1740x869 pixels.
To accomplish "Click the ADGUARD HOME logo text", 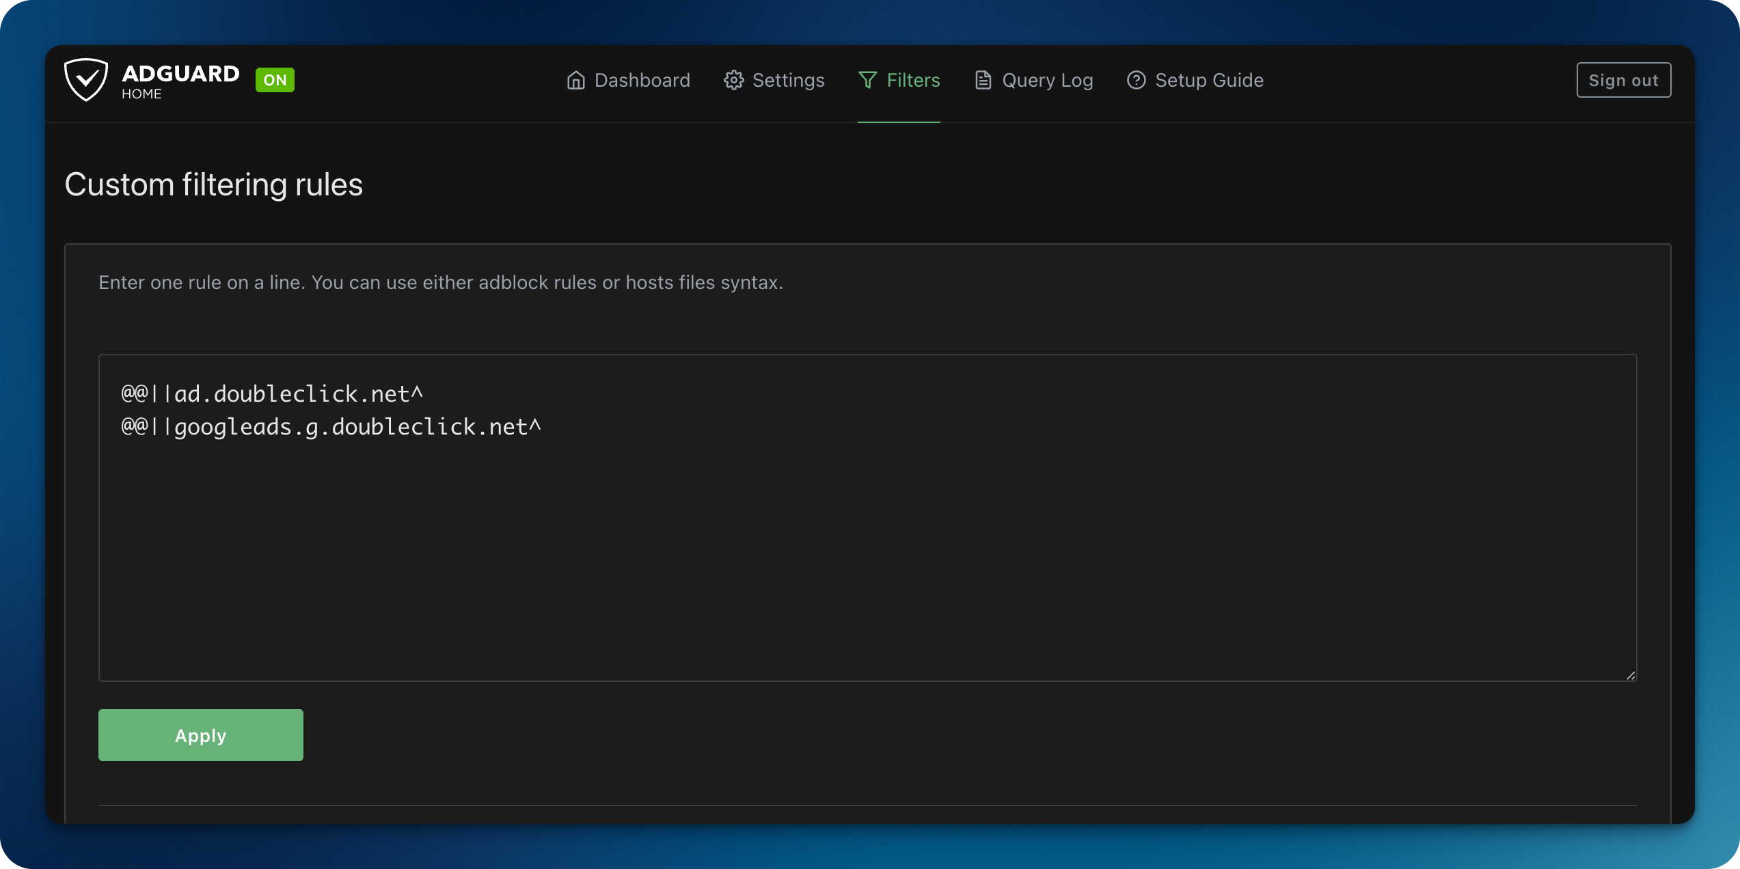I will 180,81.
